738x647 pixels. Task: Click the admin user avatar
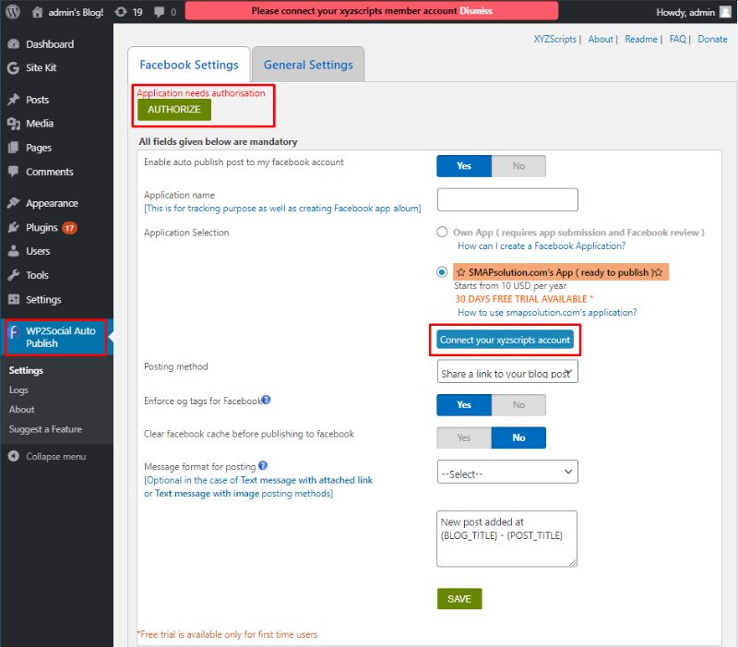point(725,12)
